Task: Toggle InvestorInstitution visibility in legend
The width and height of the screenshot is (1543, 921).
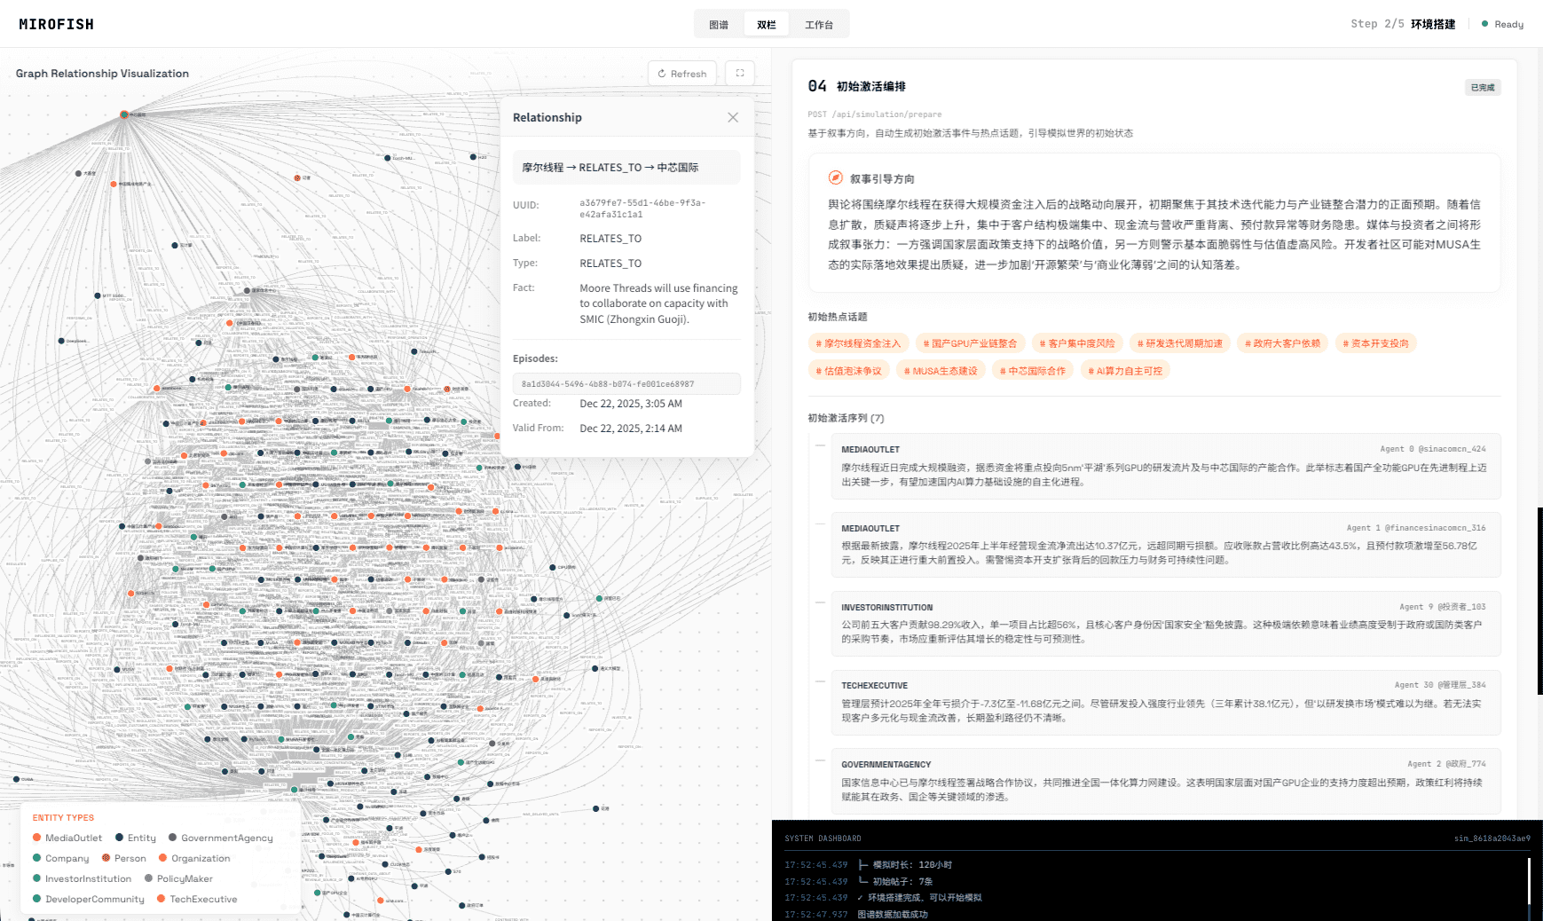Action: [x=36, y=878]
